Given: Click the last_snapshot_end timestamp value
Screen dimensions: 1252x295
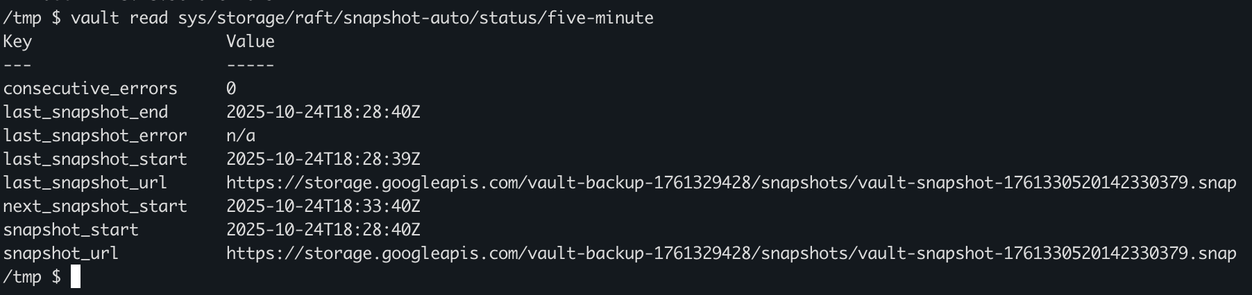Looking at the screenshot, I should click(323, 112).
